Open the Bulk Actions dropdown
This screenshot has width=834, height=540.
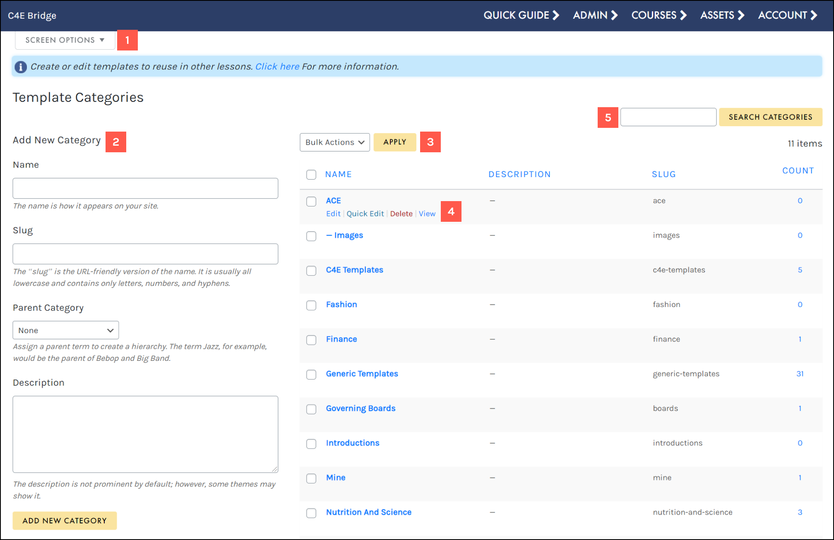334,142
